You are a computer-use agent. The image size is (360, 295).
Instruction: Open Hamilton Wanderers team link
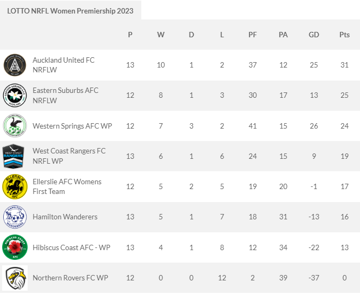pos(65,217)
